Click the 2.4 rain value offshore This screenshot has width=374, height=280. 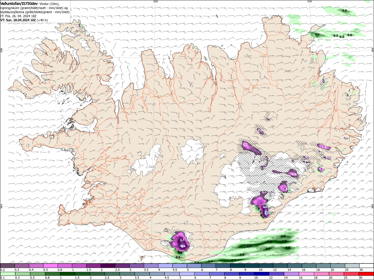(249, 246)
